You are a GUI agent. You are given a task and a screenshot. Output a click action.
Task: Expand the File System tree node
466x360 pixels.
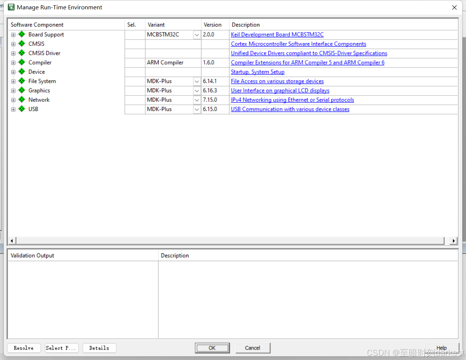(x=13, y=81)
